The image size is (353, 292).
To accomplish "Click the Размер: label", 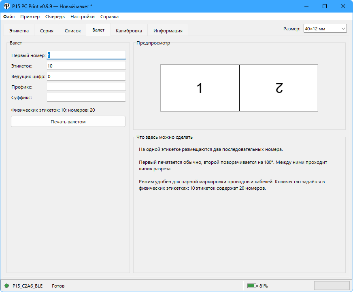I will [x=292, y=29].
